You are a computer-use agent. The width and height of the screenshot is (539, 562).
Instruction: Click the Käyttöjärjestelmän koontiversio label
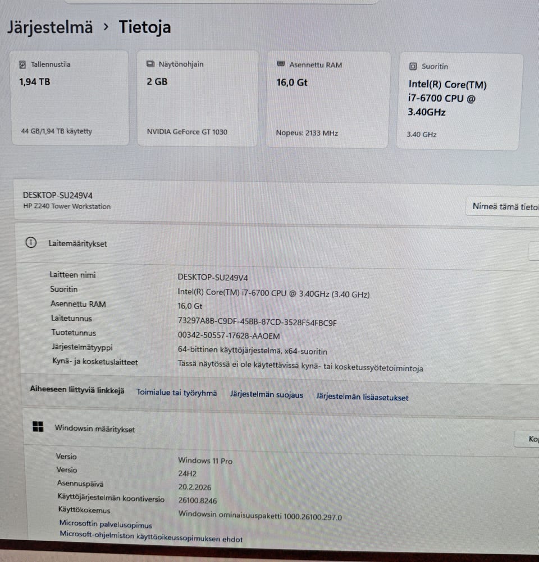(x=111, y=498)
